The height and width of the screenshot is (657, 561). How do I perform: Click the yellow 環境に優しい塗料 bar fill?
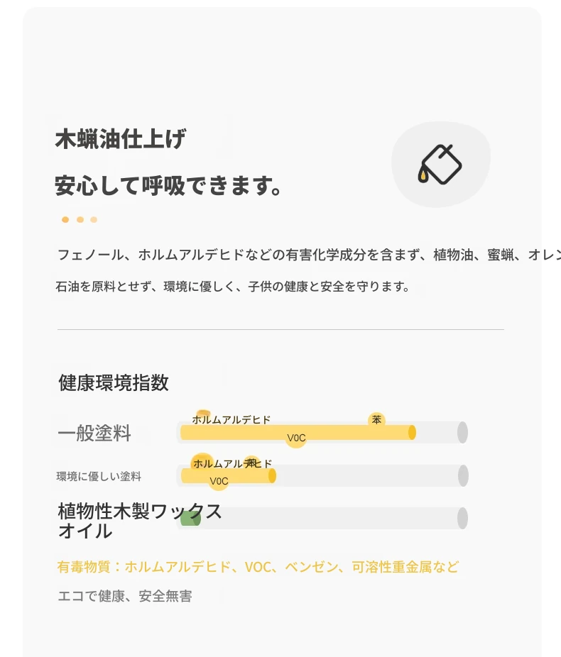[x=229, y=476]
